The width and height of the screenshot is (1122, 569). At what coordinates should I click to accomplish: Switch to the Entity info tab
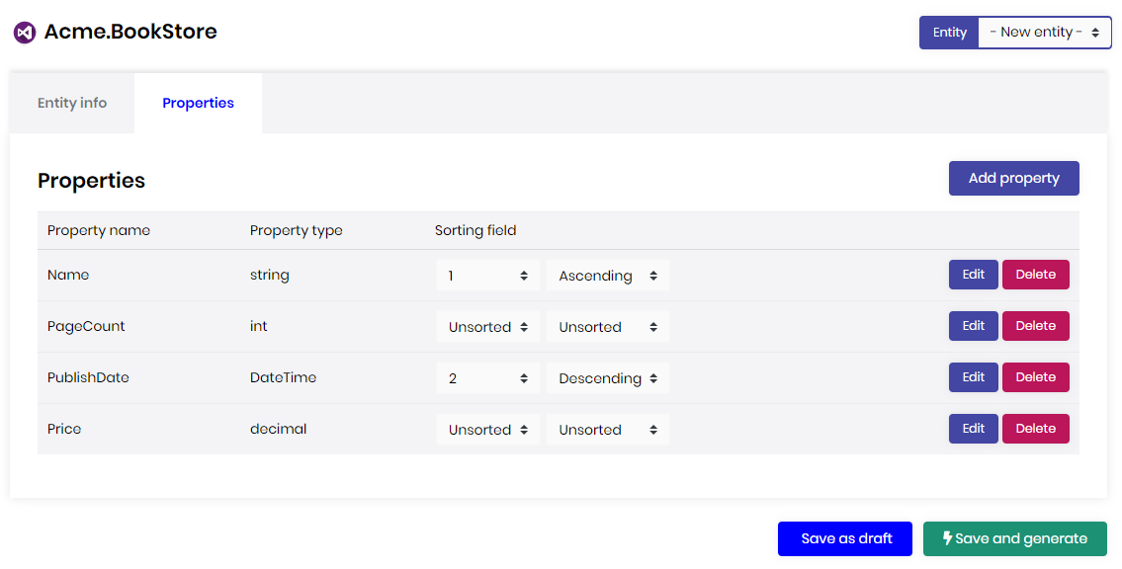72,103
